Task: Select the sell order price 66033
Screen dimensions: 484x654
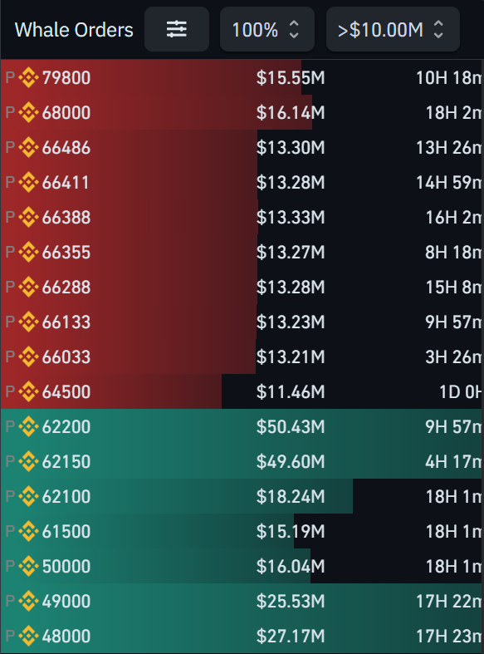Action: point(66,357)
